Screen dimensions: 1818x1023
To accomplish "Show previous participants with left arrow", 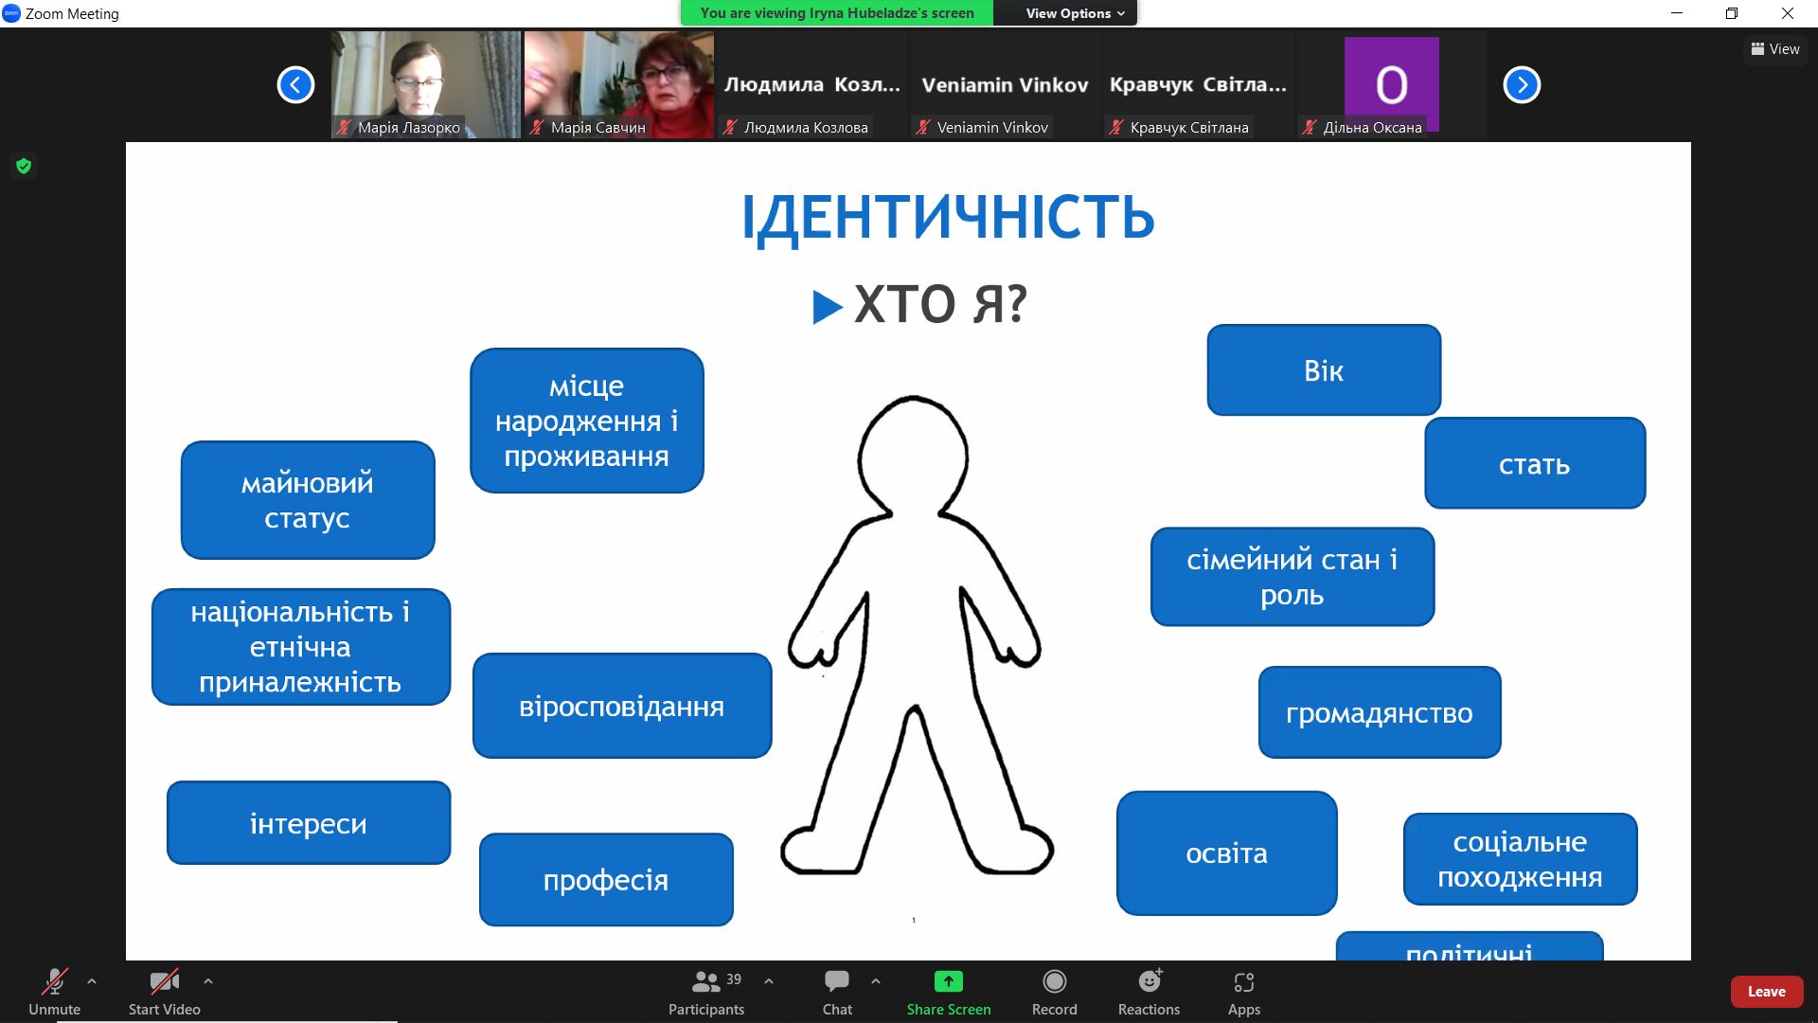I will point(295,85).
